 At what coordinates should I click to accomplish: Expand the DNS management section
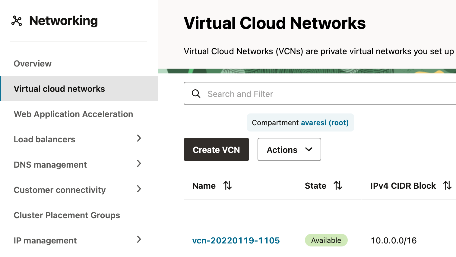pos(139,164)
